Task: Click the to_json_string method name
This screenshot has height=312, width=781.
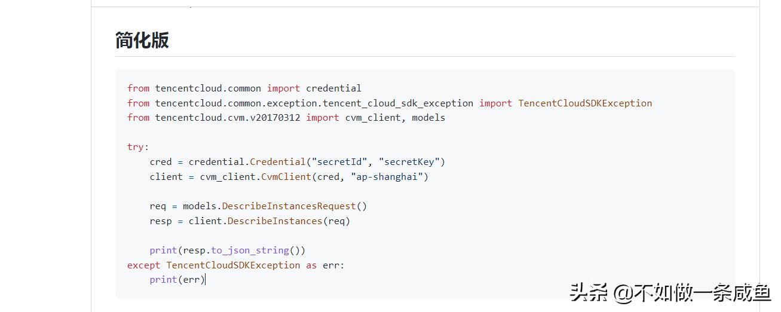Action: click(x=250, y=250)
